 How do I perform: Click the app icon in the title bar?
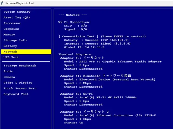click(2, 3)
